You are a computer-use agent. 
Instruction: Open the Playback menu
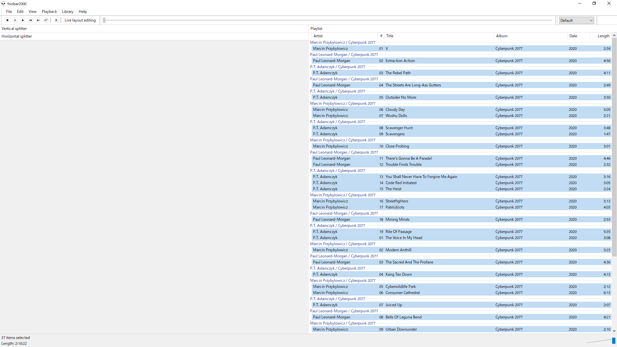tap(49, 12)
